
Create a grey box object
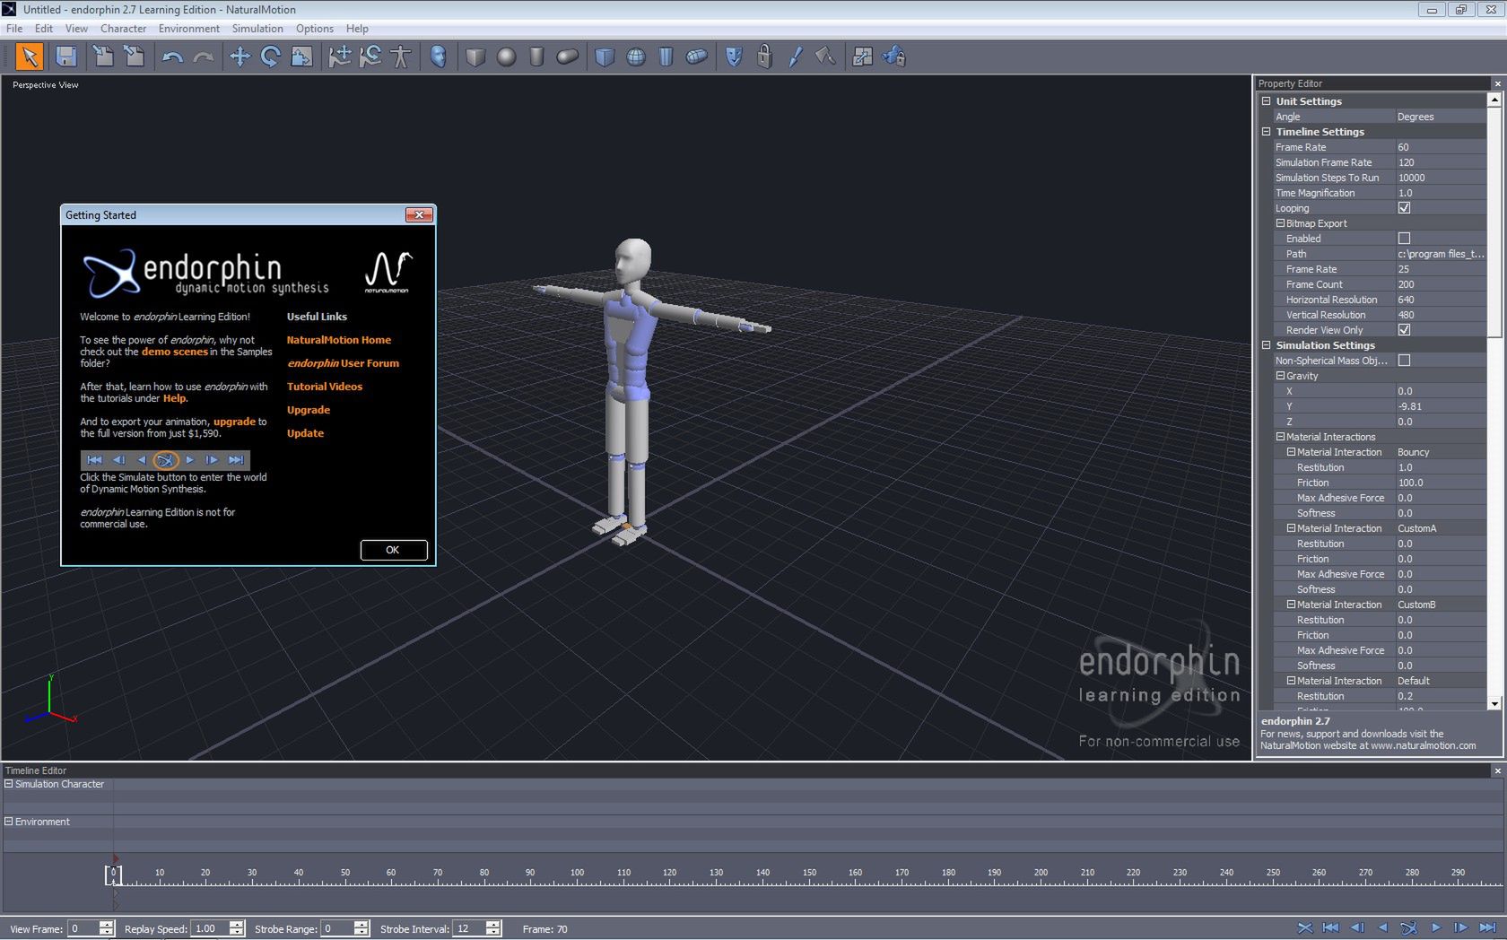(475, 57)
